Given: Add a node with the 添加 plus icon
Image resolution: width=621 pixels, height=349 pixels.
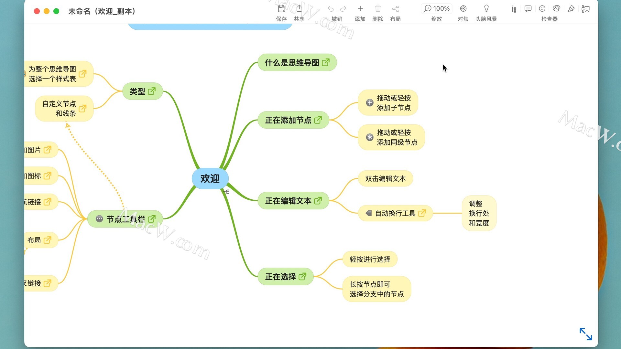Looking at the screenshot, I should tap(360, 8).
